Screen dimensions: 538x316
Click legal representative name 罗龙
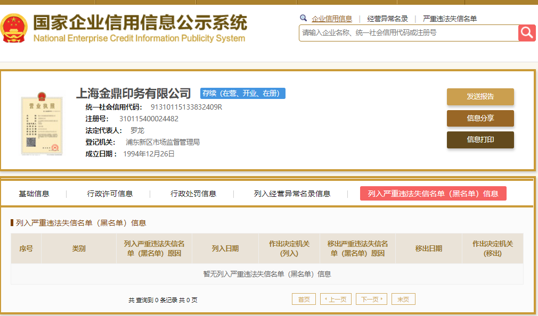[x=137, y=130]
